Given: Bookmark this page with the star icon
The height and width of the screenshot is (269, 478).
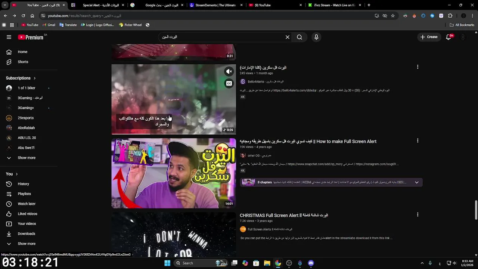Looking at the screenshot, I should click(393, 16).
